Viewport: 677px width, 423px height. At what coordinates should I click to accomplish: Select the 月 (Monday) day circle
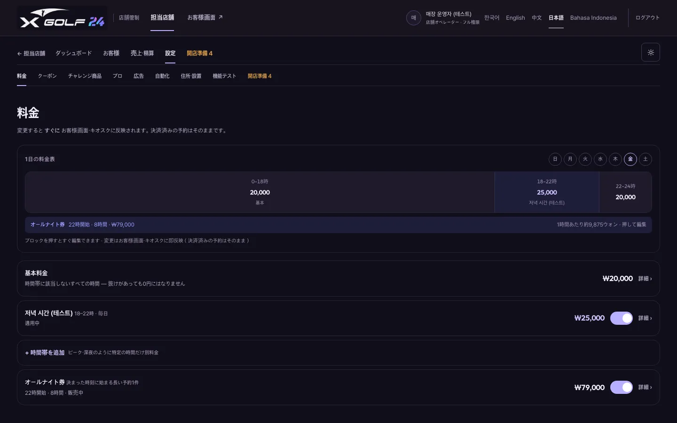click(x=570, y=159)
